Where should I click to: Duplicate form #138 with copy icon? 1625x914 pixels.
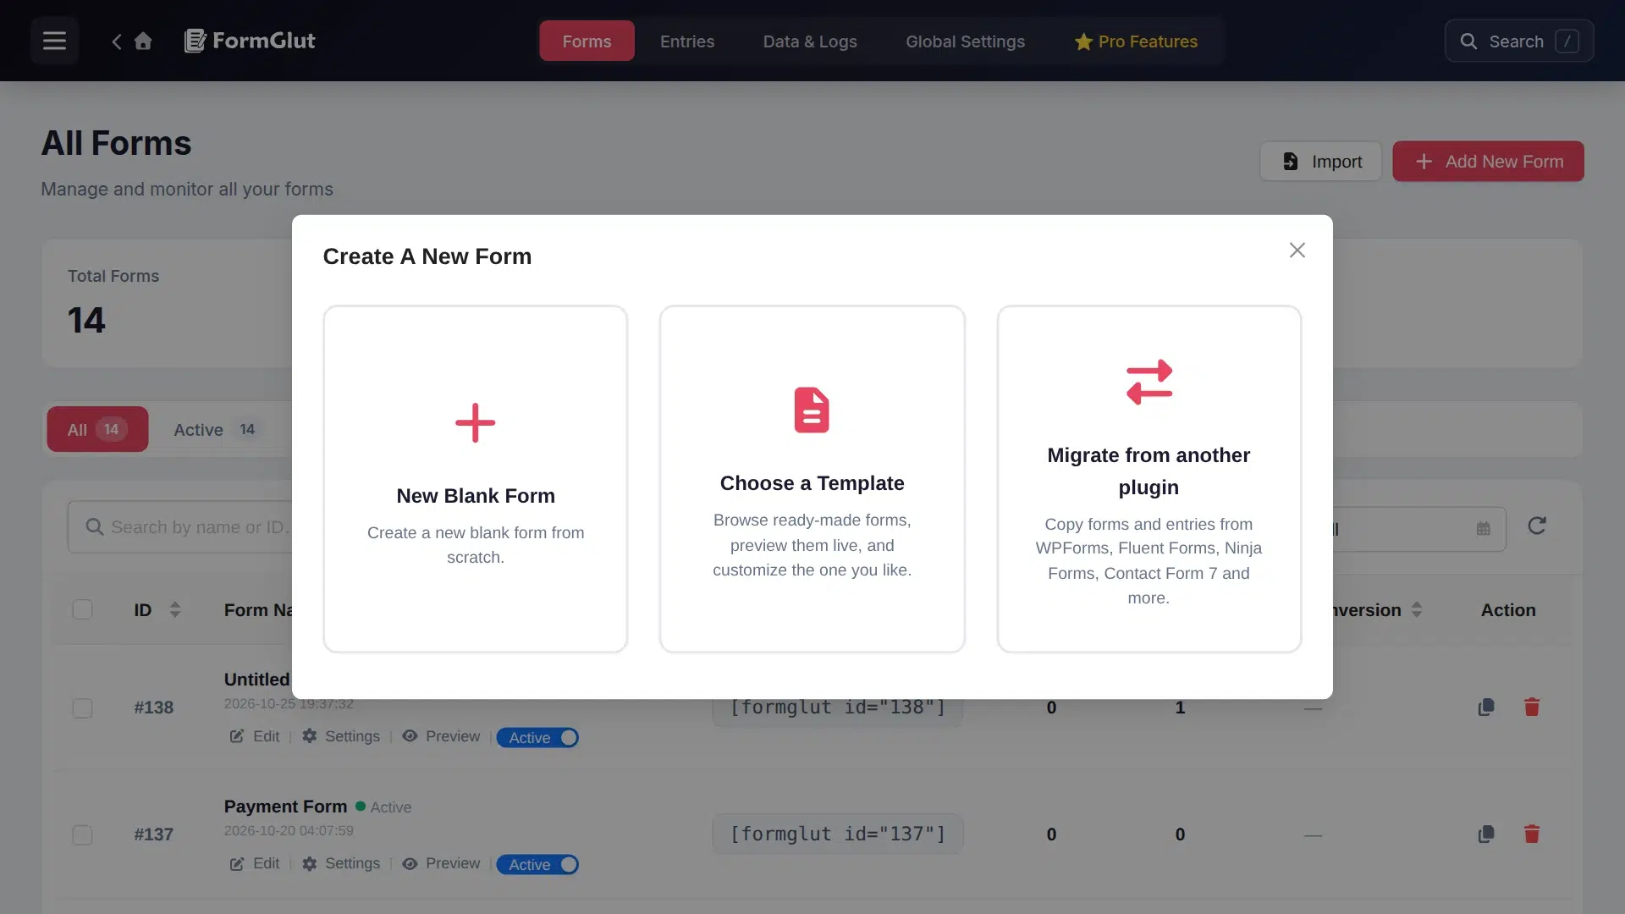(x=1486, y=708)
